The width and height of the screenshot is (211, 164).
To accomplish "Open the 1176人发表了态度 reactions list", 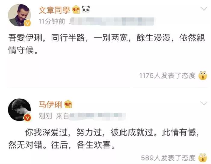I will [x=167, y=76].
